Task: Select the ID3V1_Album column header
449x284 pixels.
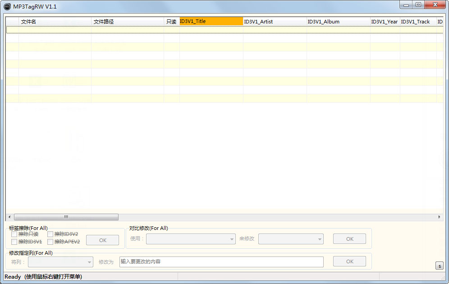Action: (337, 21)
